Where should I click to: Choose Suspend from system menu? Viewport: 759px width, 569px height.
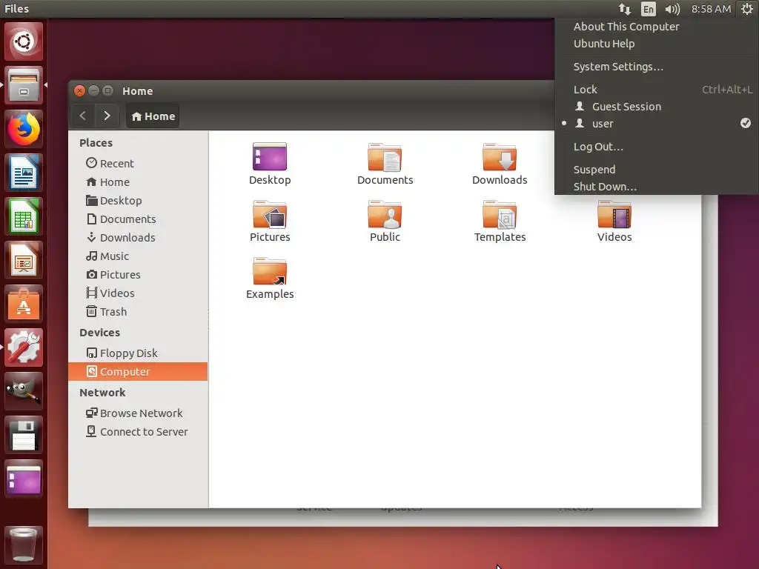tap(657, 170)
